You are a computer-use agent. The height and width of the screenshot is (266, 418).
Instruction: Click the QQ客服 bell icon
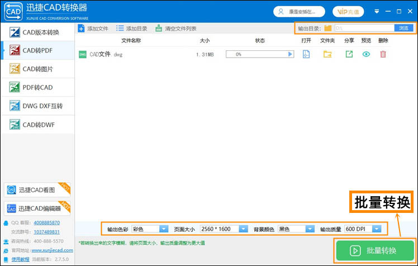6,223
